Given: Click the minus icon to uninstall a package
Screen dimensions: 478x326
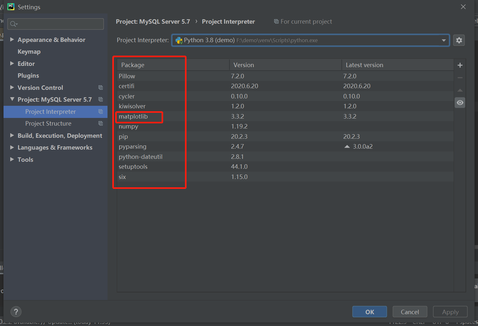Looking at the screenshot, I should coord(460,77).
